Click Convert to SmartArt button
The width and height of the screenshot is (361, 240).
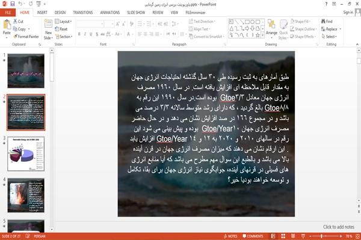[206, 37]
